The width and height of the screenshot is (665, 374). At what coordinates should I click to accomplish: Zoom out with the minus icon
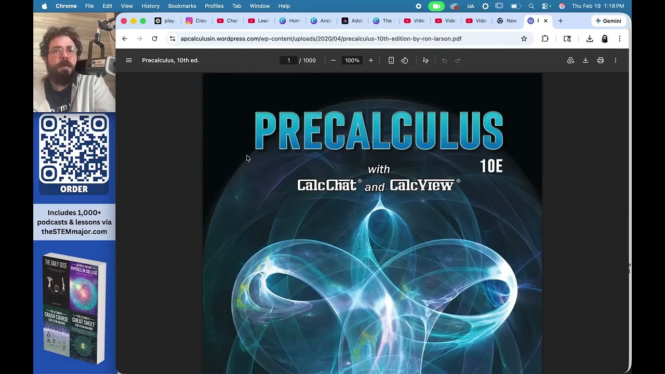tap(334, 60)
